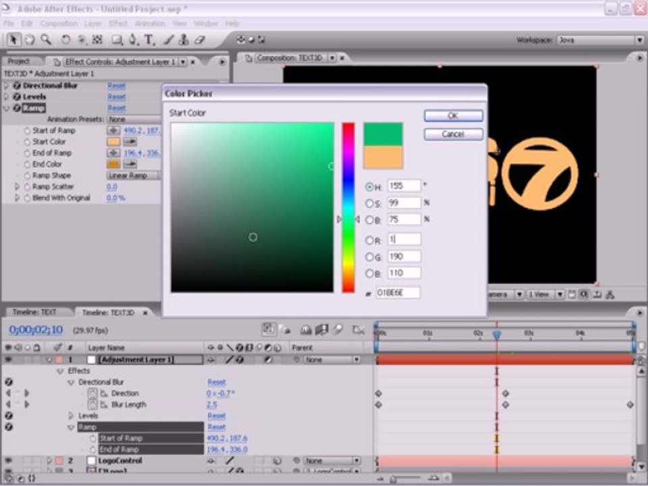648x486 pixels.
Task: Open the Animation menu
Action: 150,24
